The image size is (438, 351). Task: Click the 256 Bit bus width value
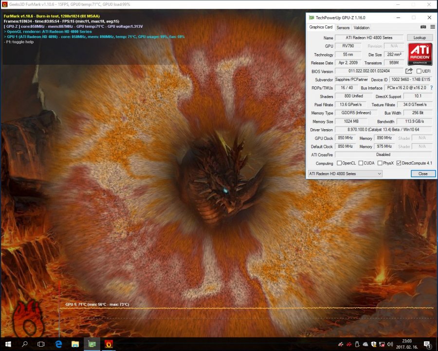click(x=418, y=113)
